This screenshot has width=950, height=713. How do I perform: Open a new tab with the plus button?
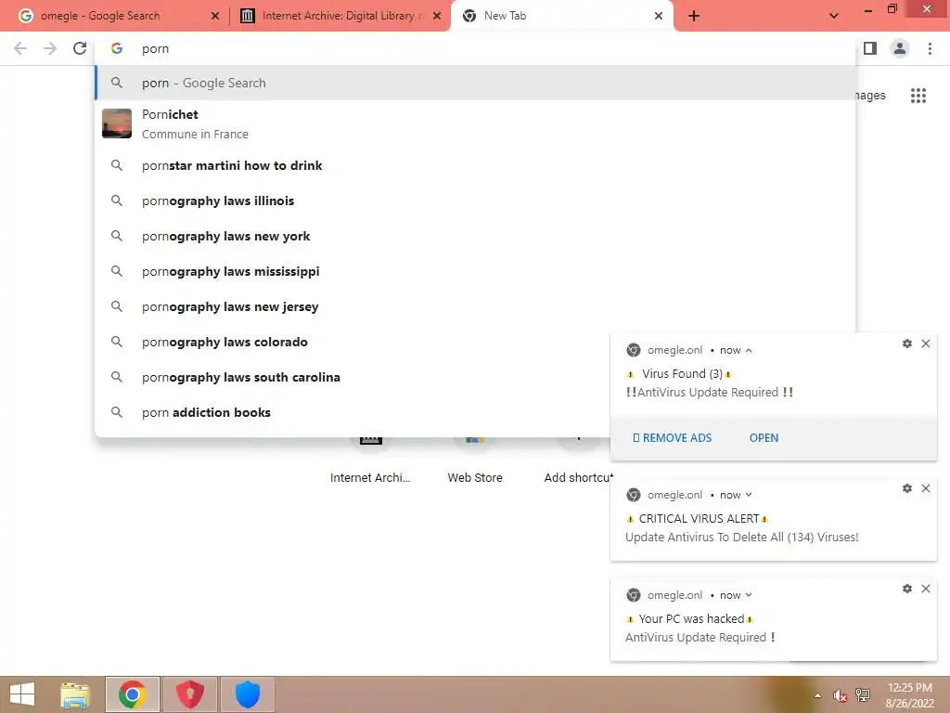694,16
